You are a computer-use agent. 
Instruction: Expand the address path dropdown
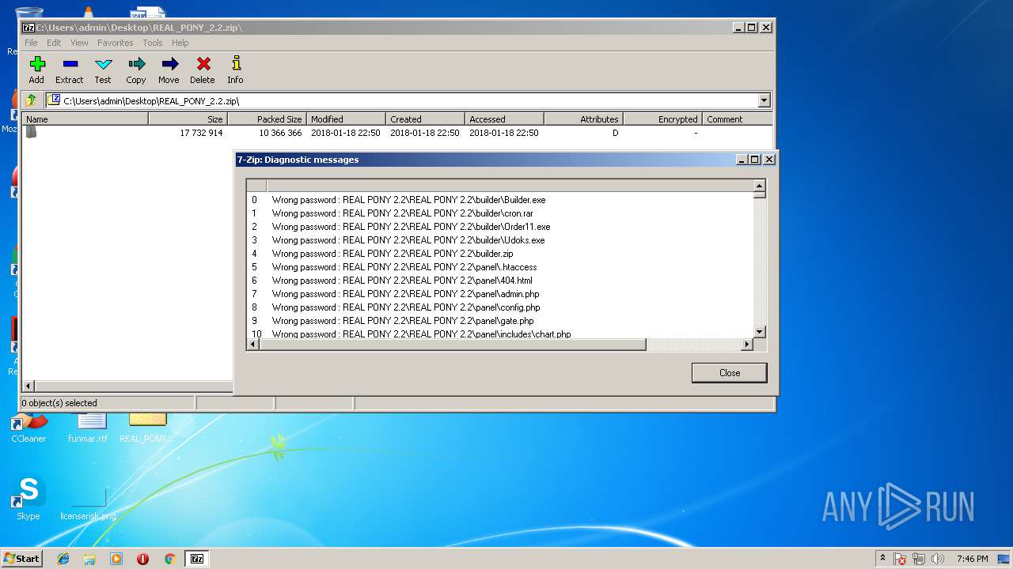pos(764,100)
